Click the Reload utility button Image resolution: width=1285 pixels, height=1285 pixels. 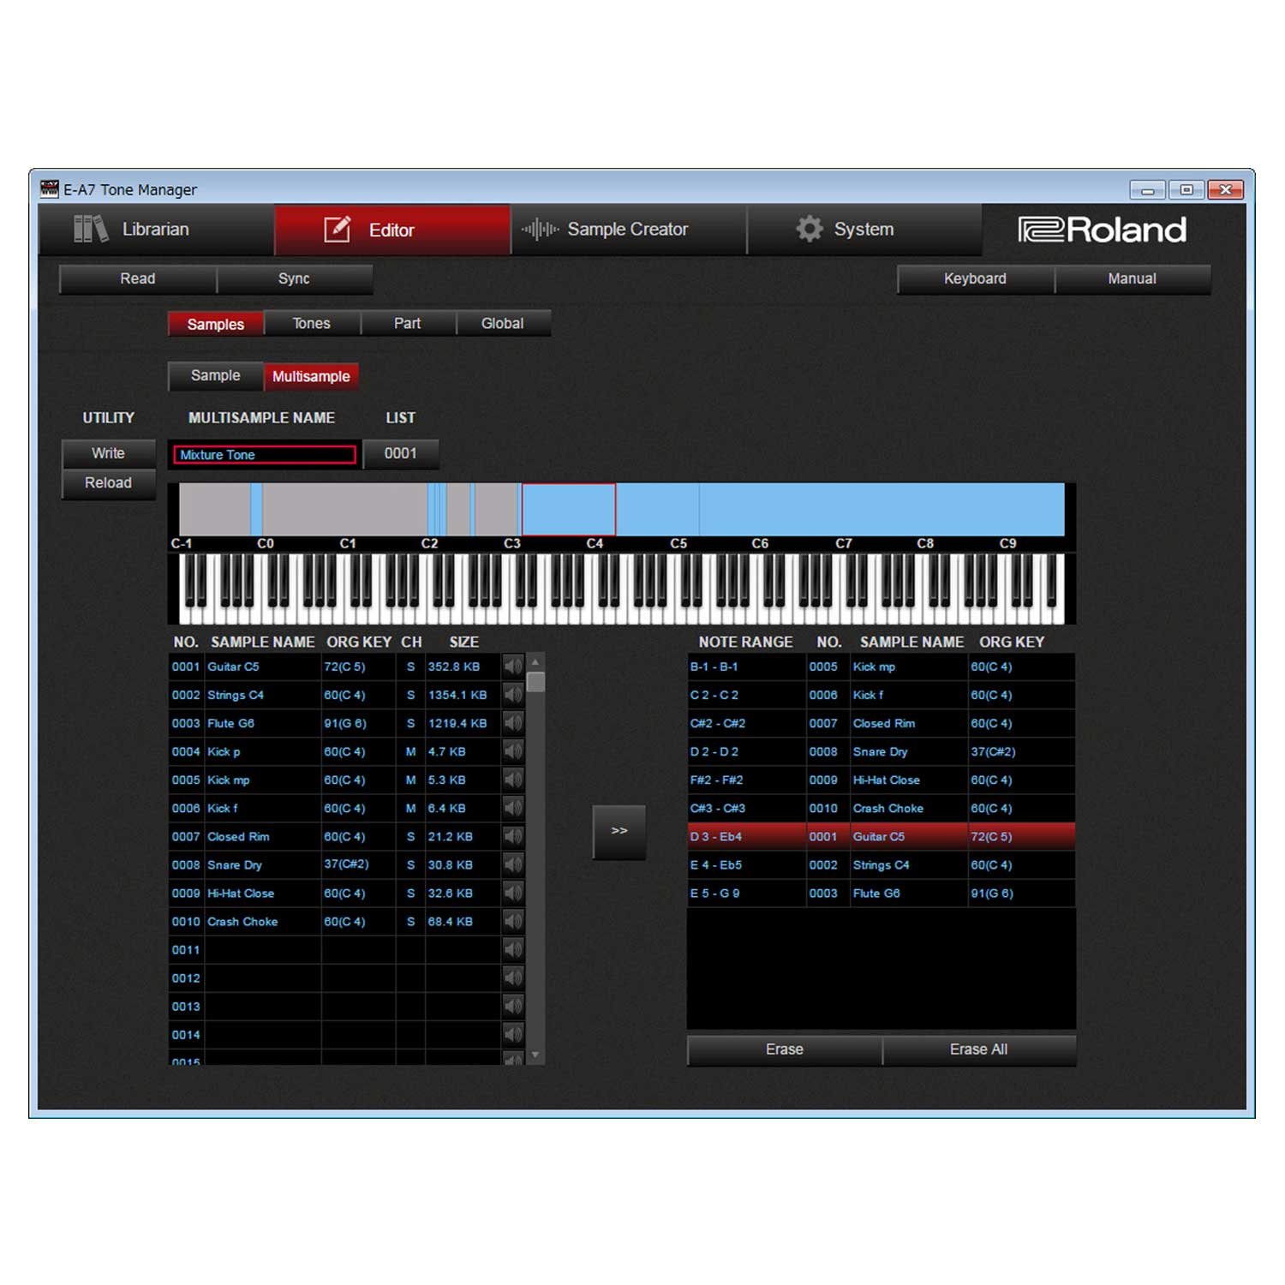(x=108, y=483)
